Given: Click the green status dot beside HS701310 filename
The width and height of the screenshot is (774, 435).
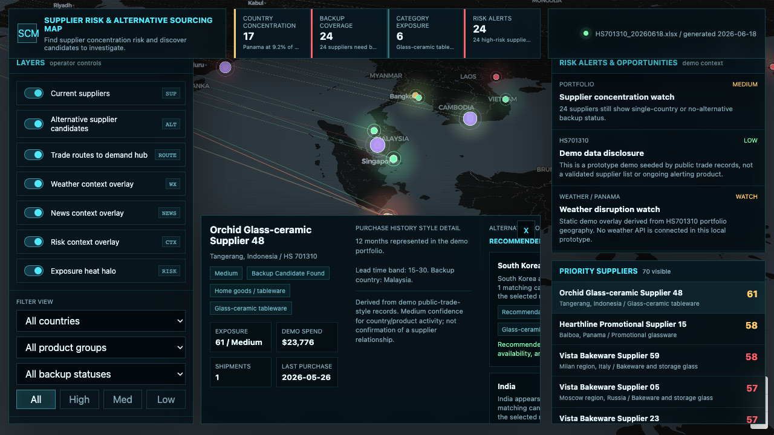Looking at the screenshot, I should 585,34.
